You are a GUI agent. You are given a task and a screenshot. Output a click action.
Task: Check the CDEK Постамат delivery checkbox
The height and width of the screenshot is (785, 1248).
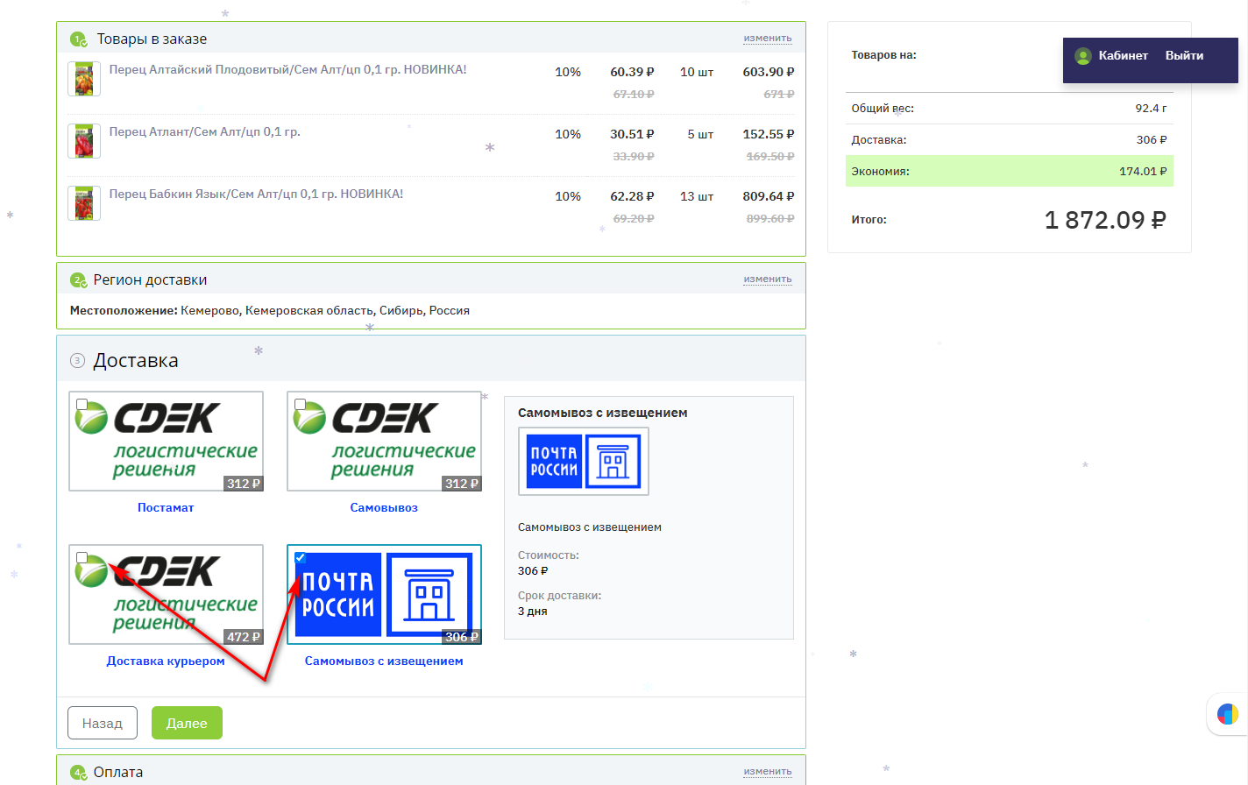[82, 404]
